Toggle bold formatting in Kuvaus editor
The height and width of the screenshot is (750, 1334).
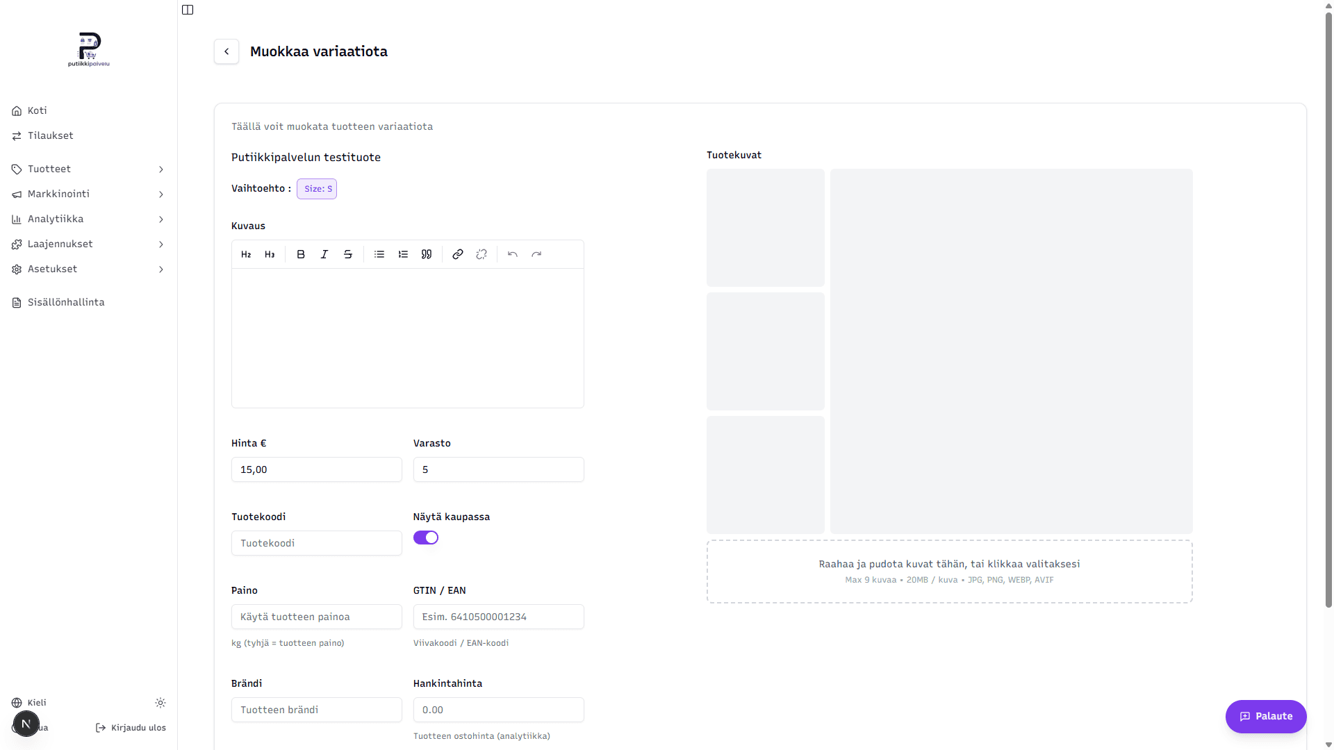(x=301, y=254)
